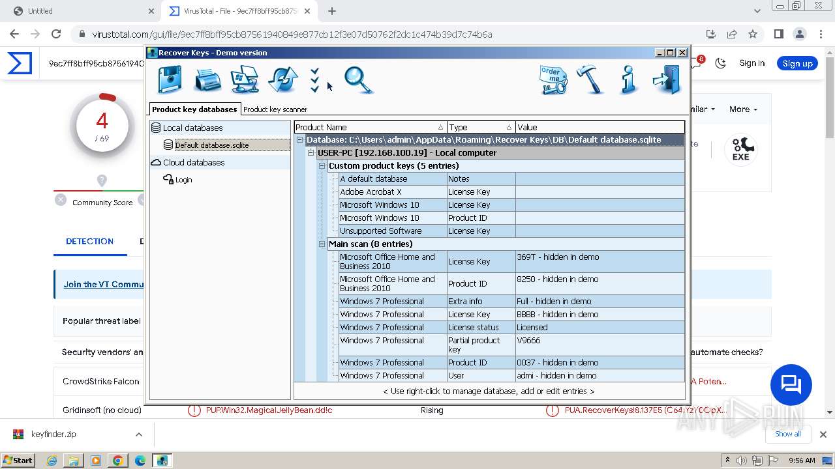
Task: Open settings with the hammer icon
Action: (x=591, y=80)
